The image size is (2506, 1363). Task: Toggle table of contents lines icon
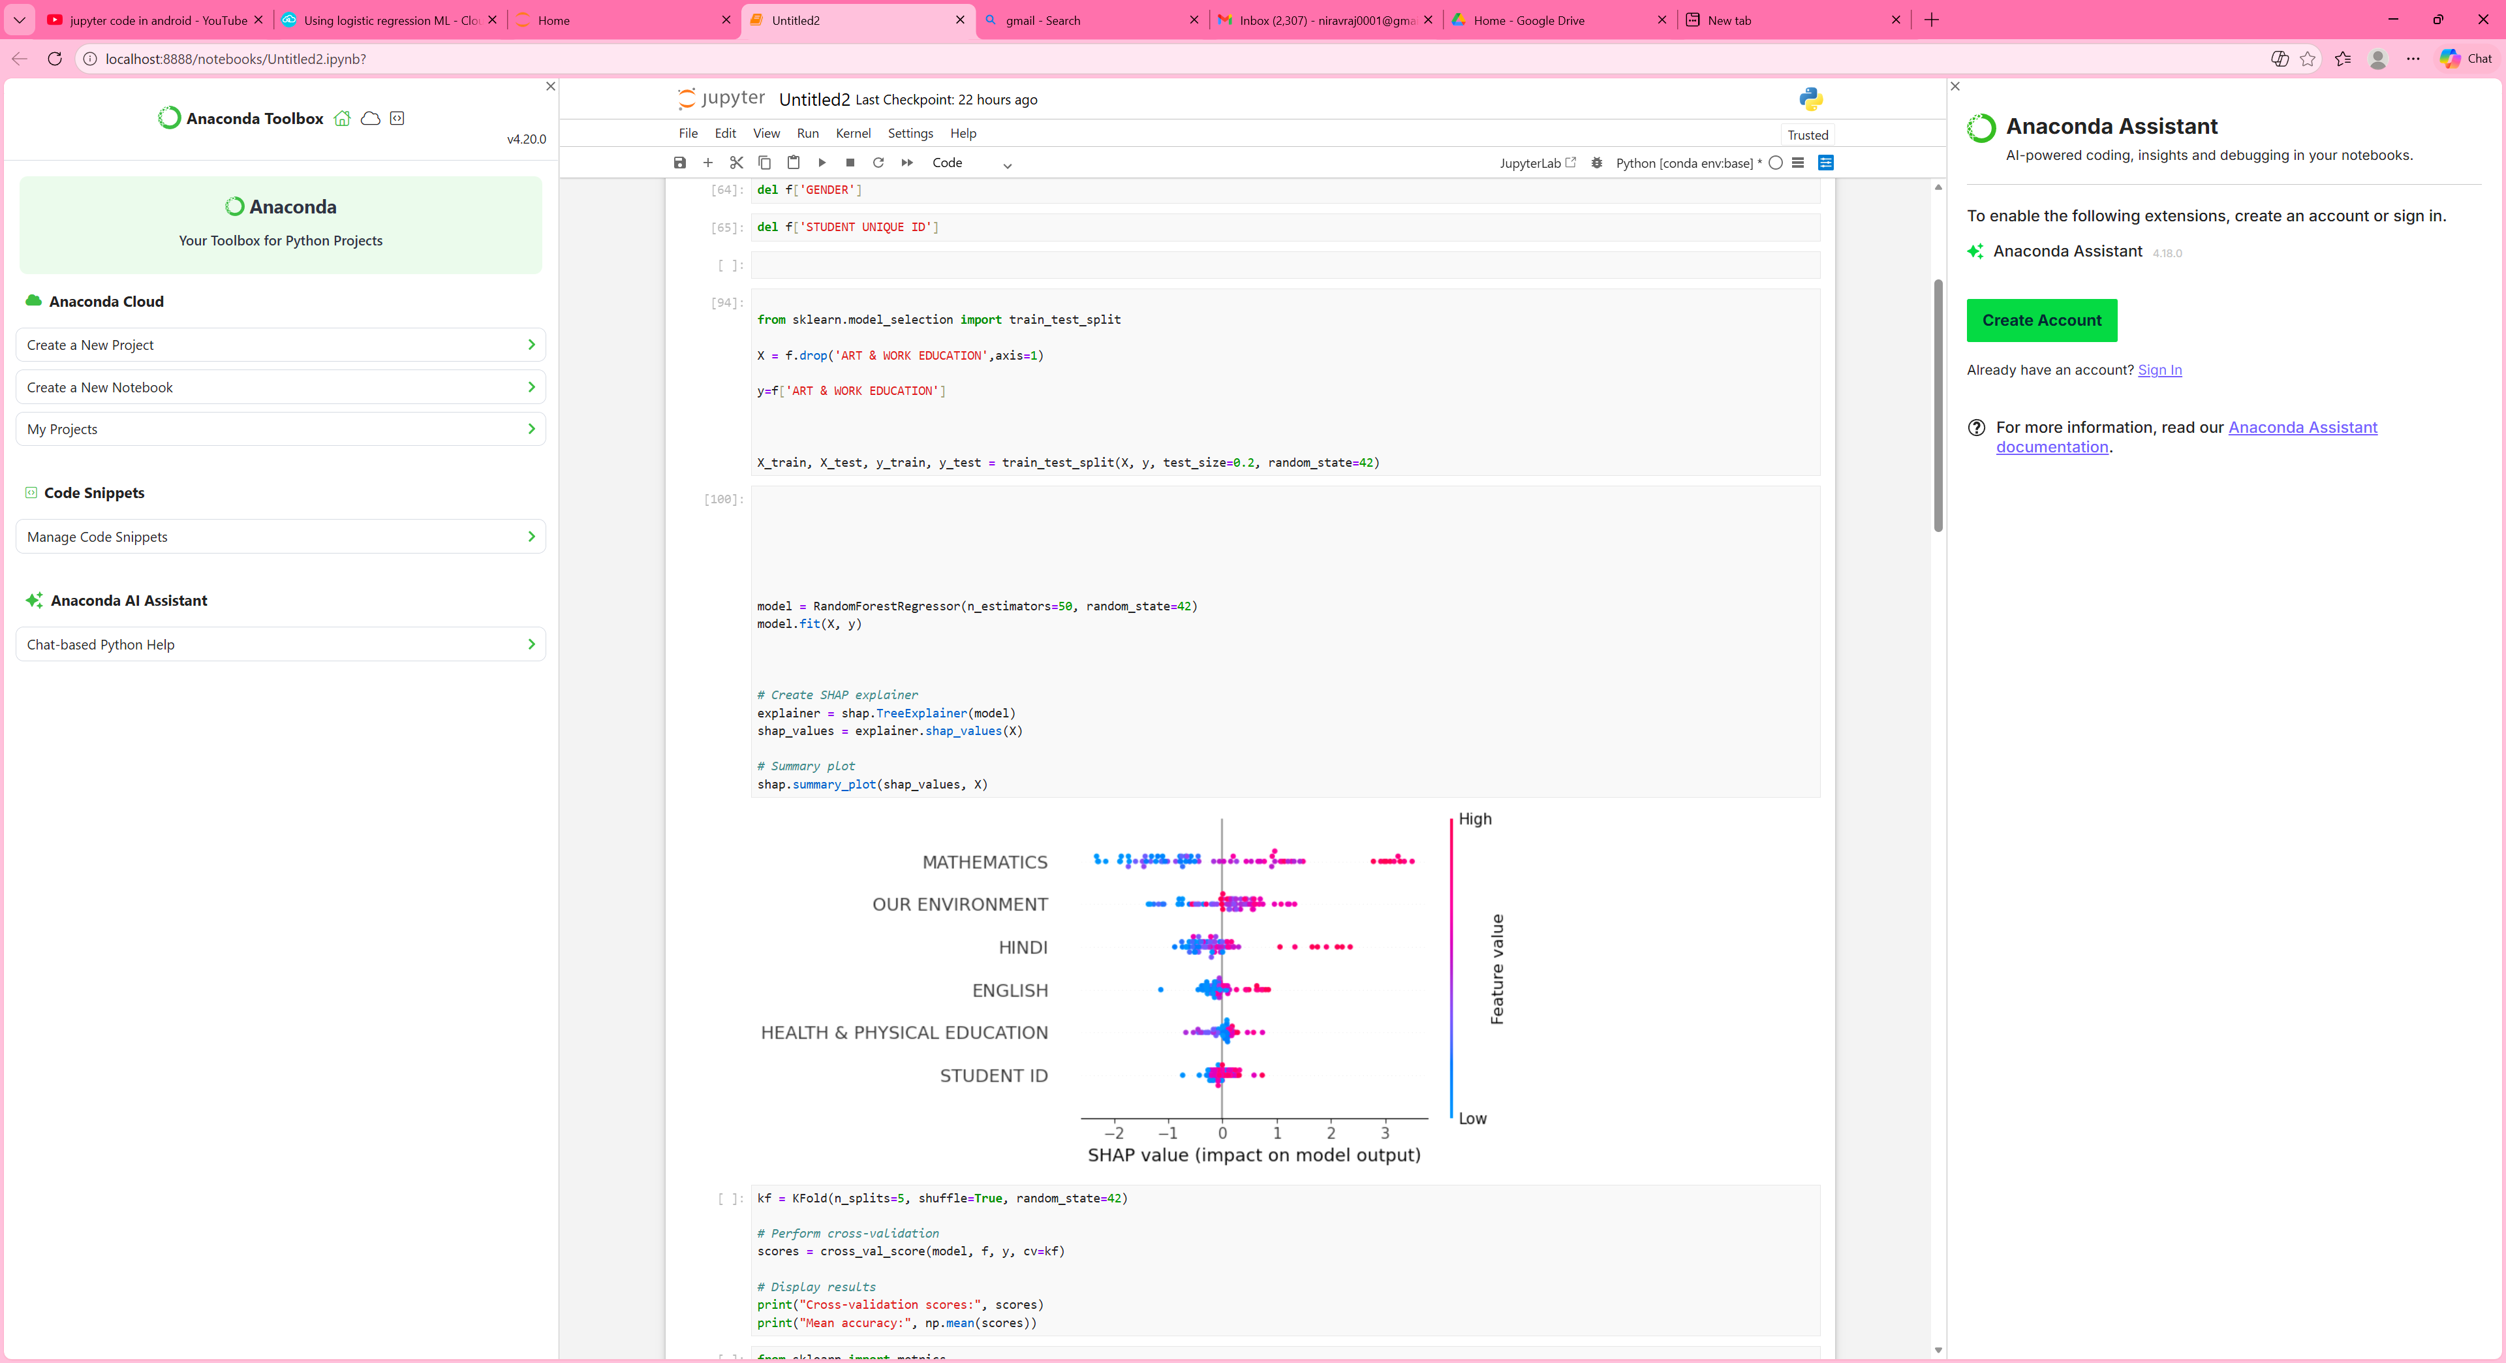pos(1797,163)
